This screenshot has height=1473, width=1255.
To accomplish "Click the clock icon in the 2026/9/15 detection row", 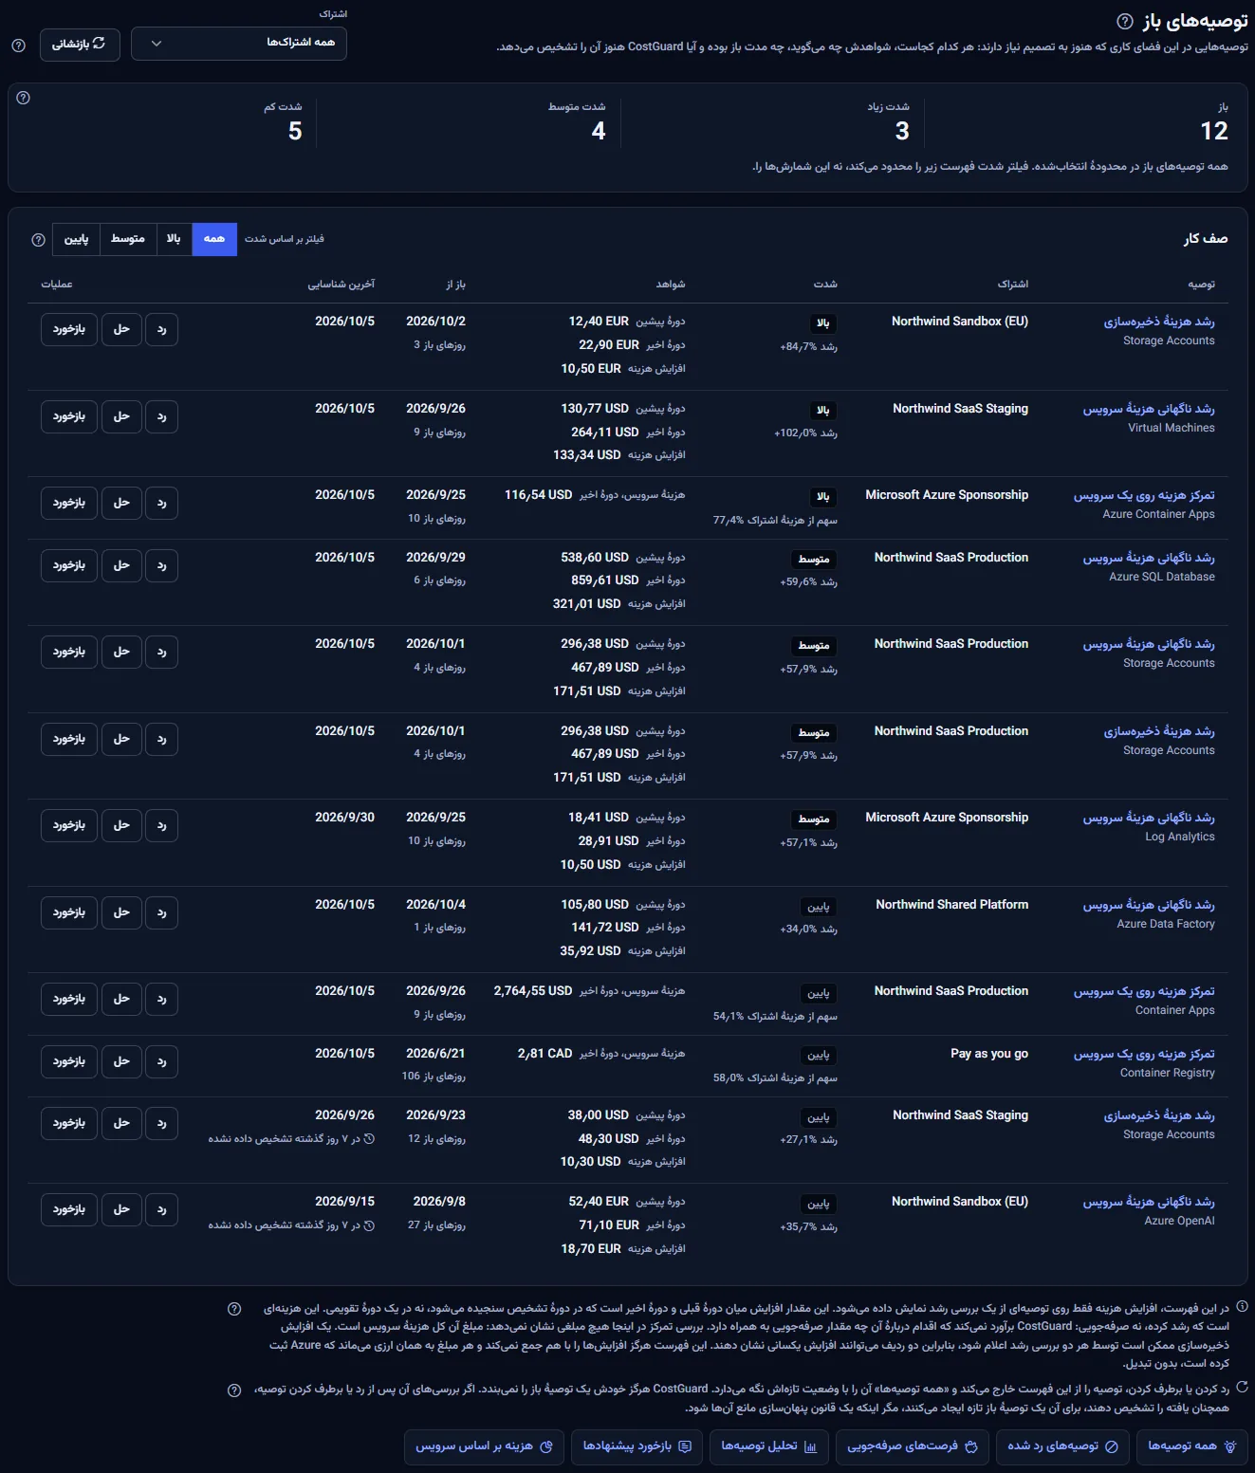I will pyautogui.click(x=369, y=1225).
